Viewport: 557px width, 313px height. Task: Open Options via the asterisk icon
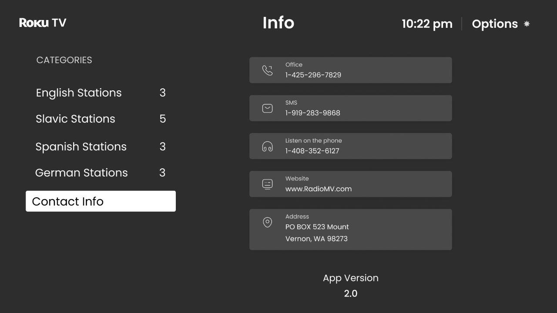(527, 24)
